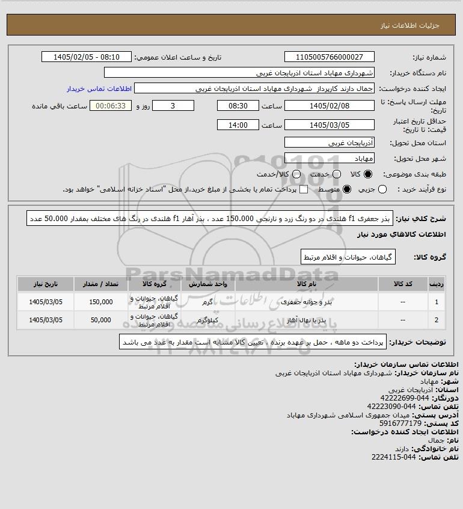The height and width of the screenshot is (509, 463).
Task: Select the خدمت radio button
Action: [x=337, y=174]
